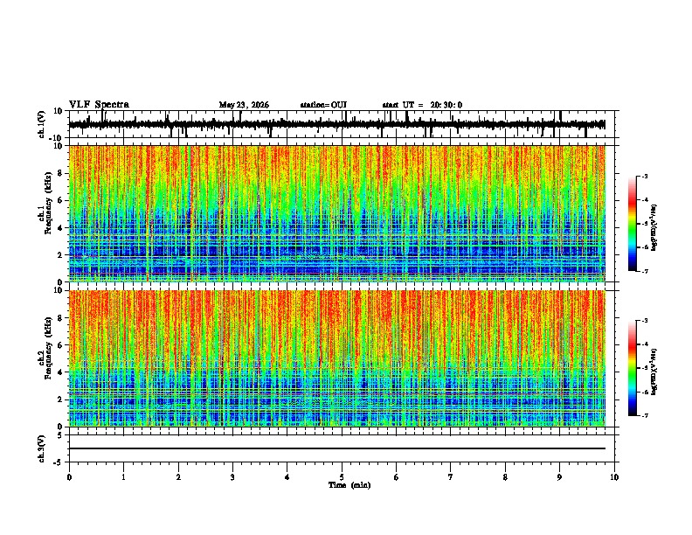The height and width of the screenshot is (535, 692).
Task: Click the ch.1 color scale bar
Action: coord(632,224)
